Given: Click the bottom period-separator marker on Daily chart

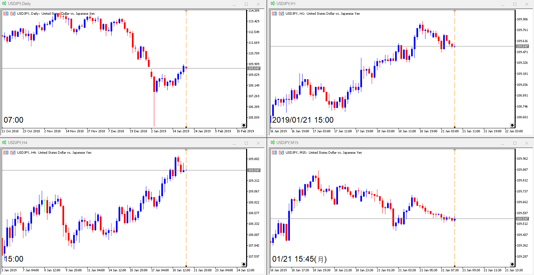Looking at the screenshot, I should pos(186,127).
